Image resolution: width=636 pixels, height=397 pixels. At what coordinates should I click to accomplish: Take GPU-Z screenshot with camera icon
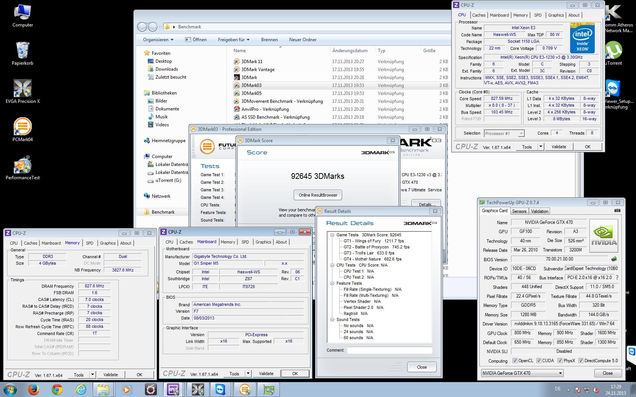tap(617, 211)
